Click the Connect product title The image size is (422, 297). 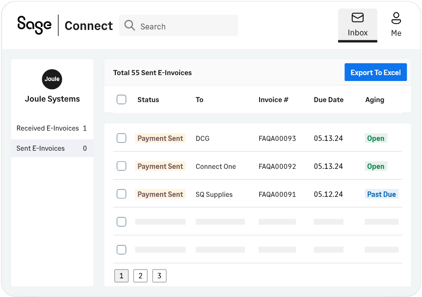point(89,26)
